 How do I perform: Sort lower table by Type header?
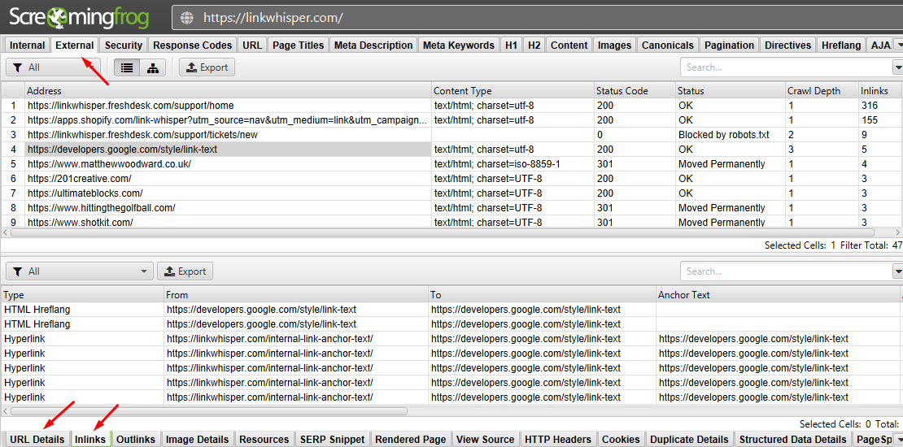pyautogui.click(x=82, y=294)
